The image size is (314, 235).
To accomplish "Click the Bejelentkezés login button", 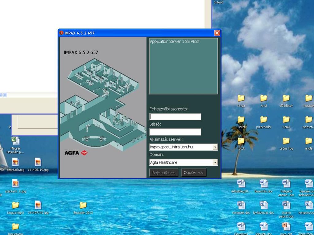I will (x=164, y=173).
